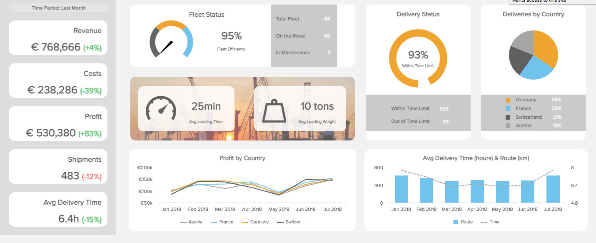Click the Fleet Efficiency gauge dial
596x243 pixels.
[x=171, y=39]
